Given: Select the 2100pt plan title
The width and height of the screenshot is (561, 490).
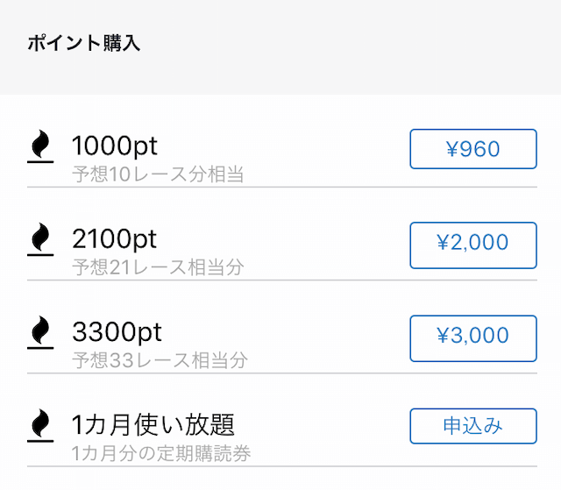Looking at the screenshot, I should click(x=115, y=239).
